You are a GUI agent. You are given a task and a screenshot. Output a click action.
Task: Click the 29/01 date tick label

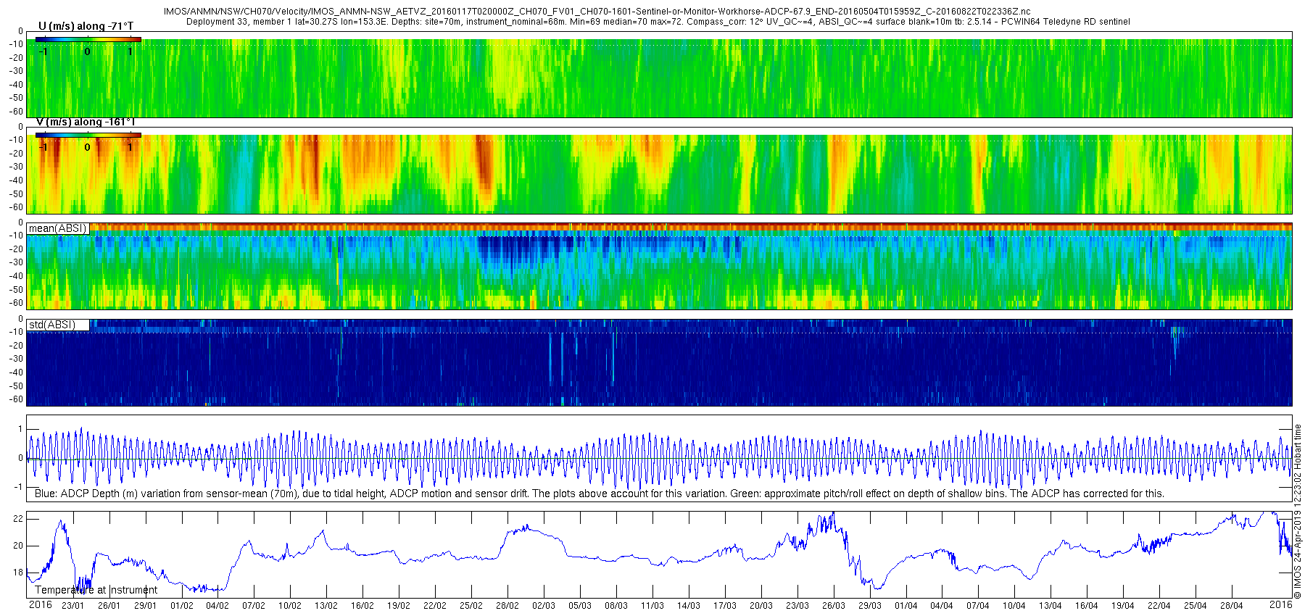click(x=145, y=606)
